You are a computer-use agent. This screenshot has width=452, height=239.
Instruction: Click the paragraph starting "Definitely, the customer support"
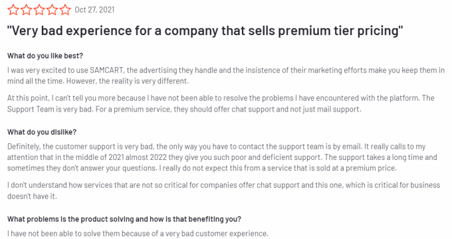222,157
